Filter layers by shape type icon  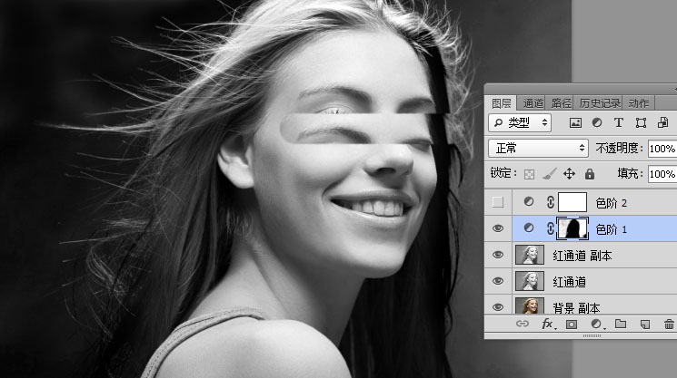coord(641,122)
